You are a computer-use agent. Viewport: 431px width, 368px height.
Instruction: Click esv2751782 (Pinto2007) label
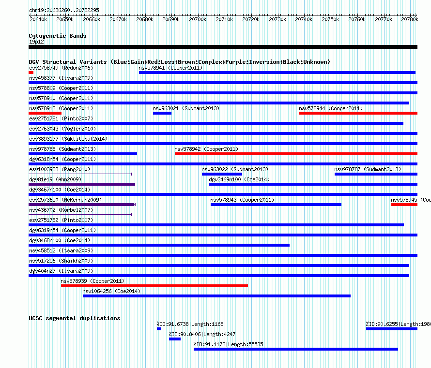pos(61,220)
